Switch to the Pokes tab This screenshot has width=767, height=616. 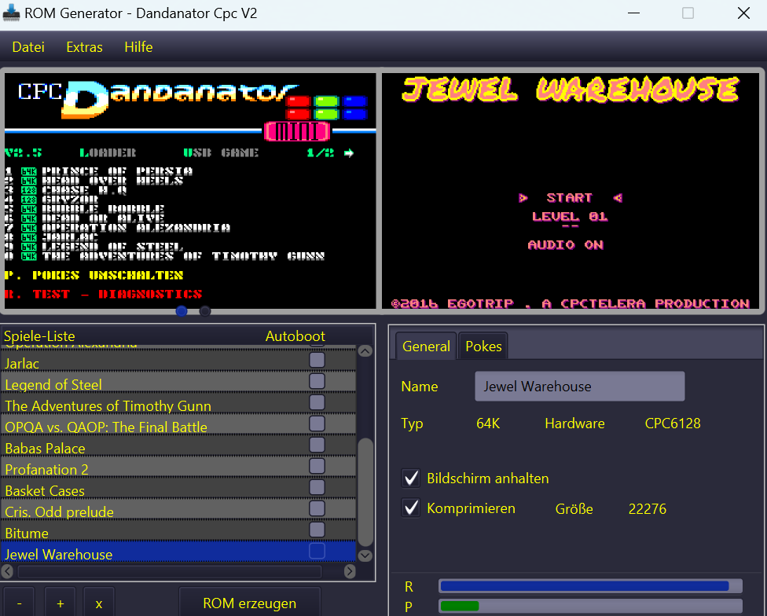[x=483, y=346]
